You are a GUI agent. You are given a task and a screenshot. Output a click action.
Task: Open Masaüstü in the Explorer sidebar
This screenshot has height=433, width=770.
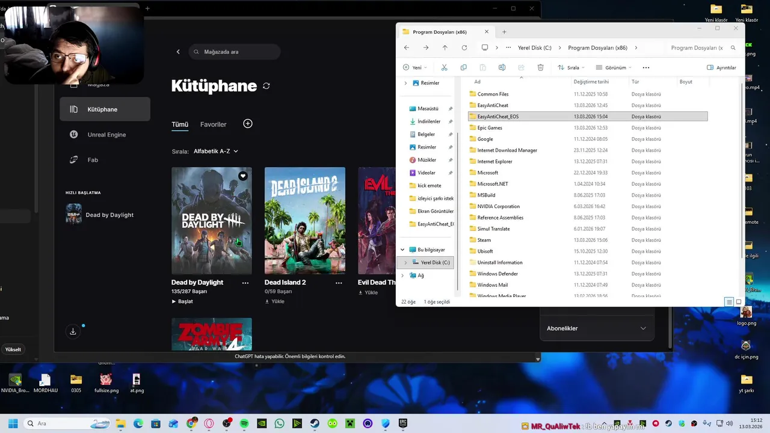click(428, 109)
